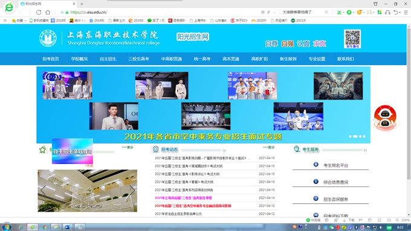The height and width of the screenshot is (231, 411).
Task: Open the 自主招生 navigation menu item
Action: [x=108, y=59]
